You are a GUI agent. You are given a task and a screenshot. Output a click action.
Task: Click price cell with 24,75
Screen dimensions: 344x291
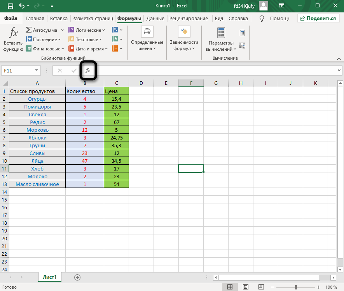click(117, 138)
